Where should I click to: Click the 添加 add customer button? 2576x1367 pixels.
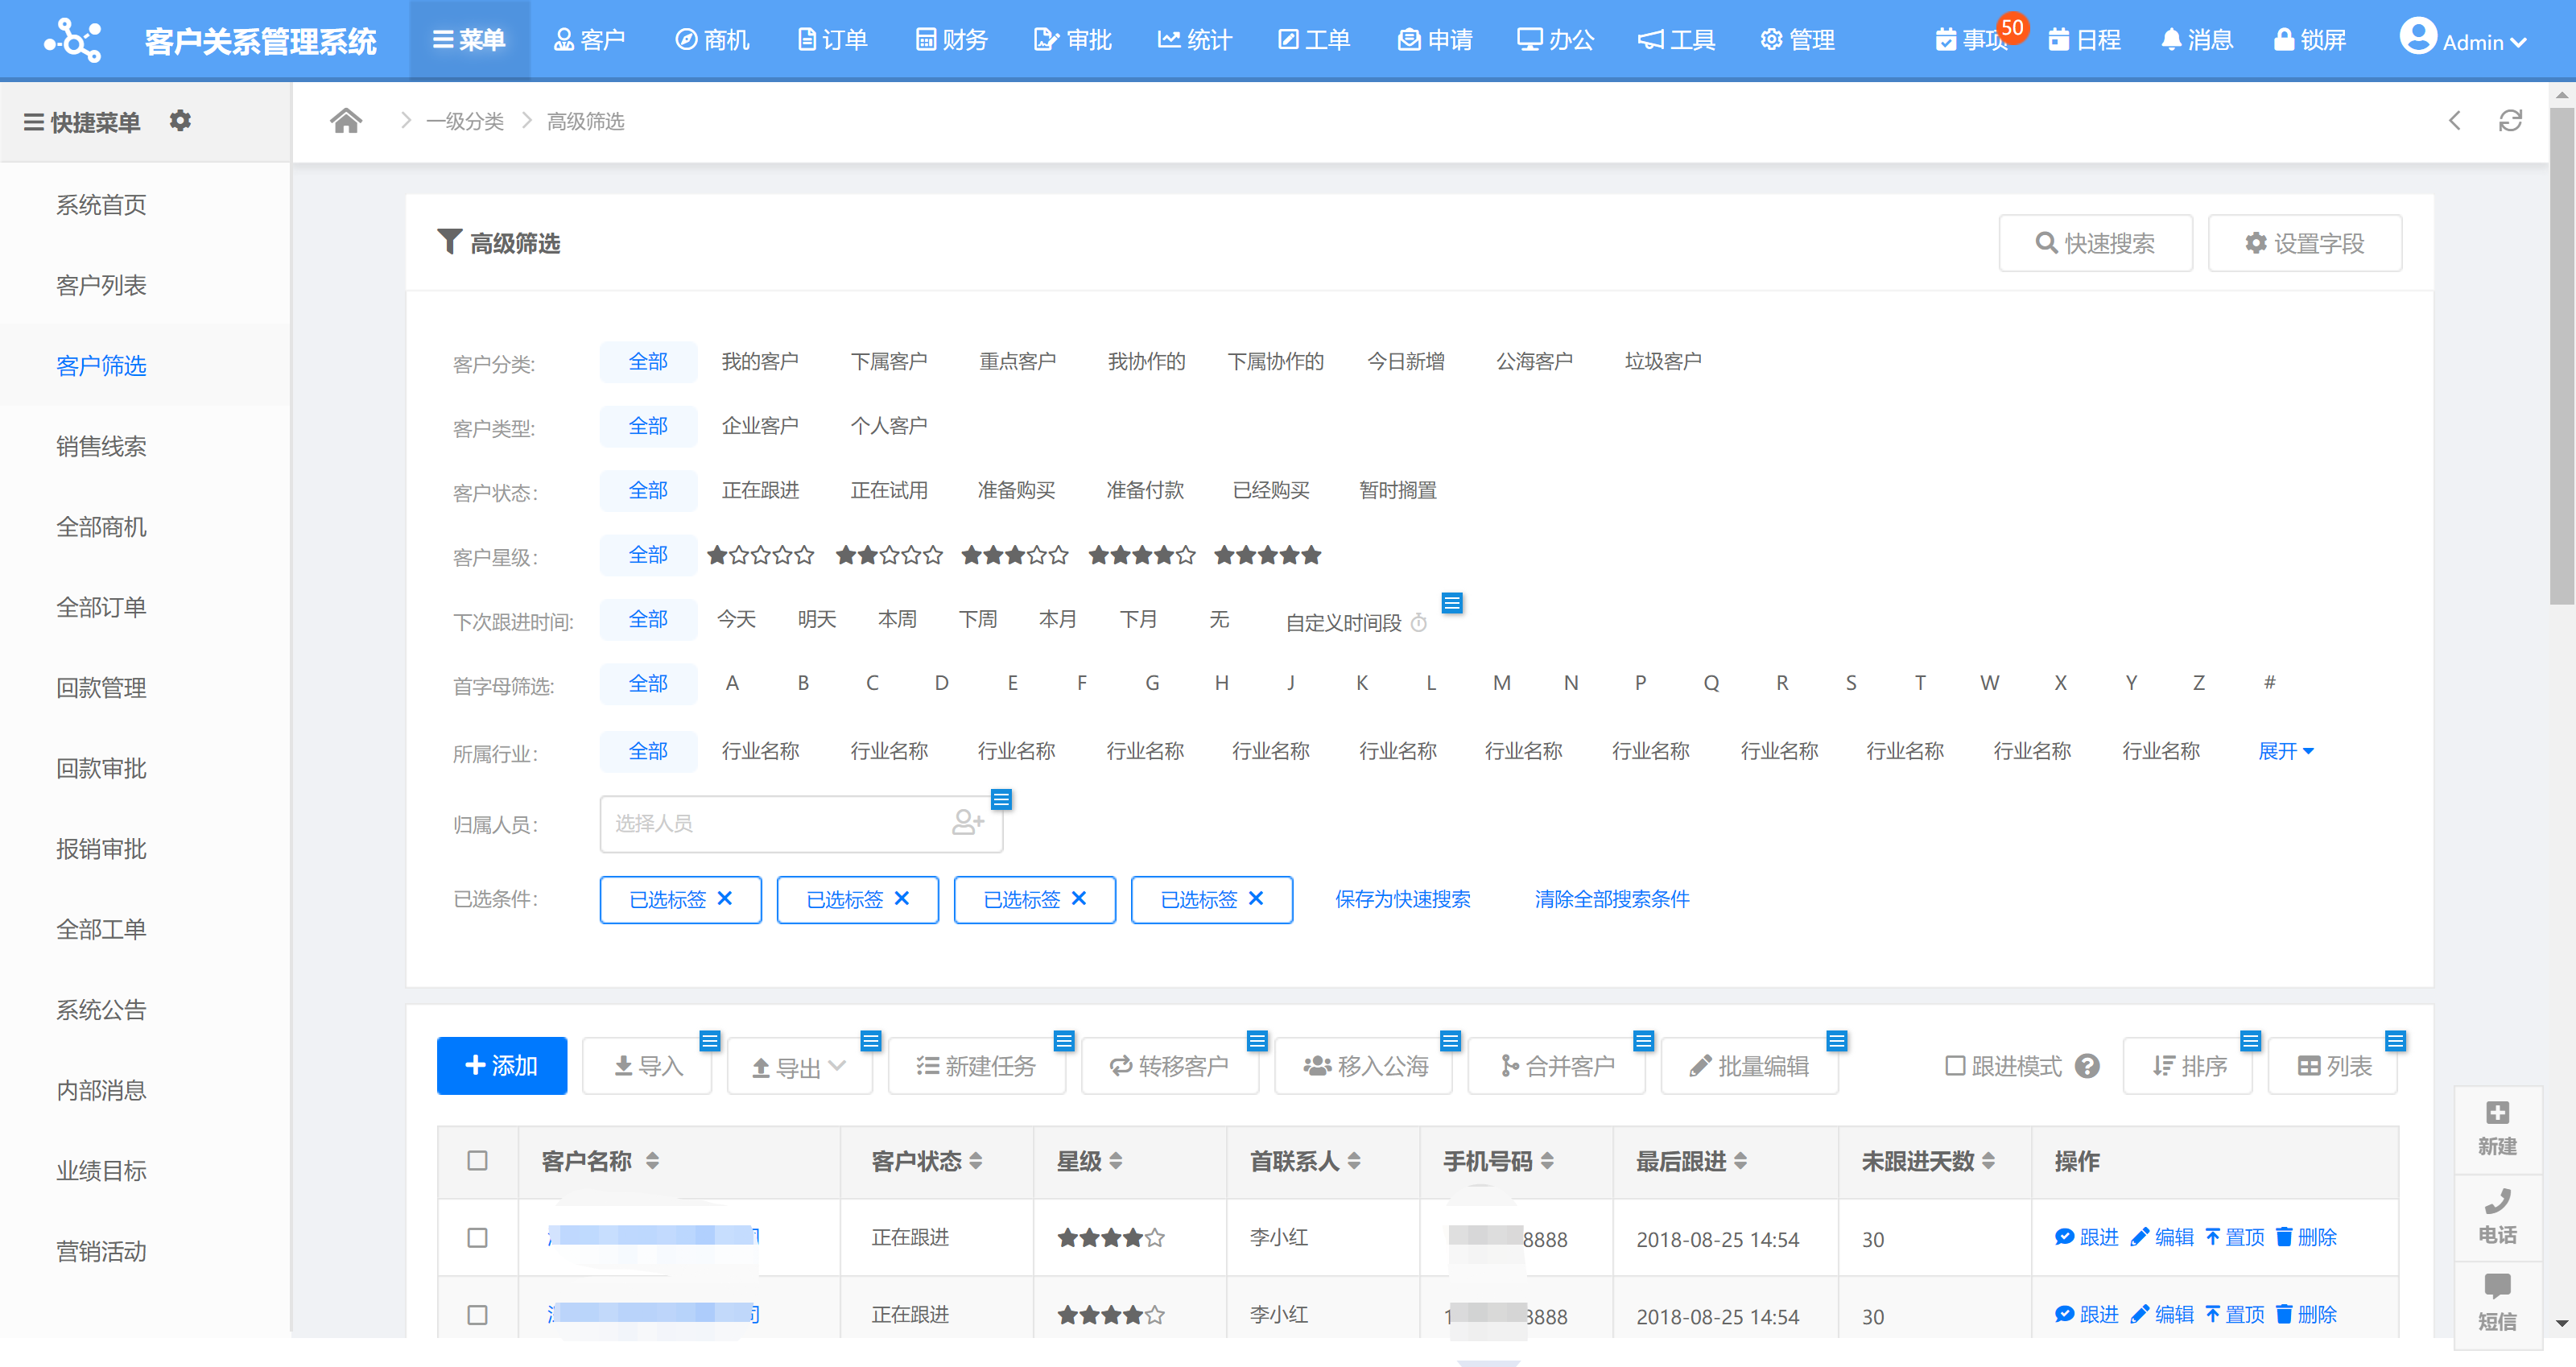[501, 1066]
